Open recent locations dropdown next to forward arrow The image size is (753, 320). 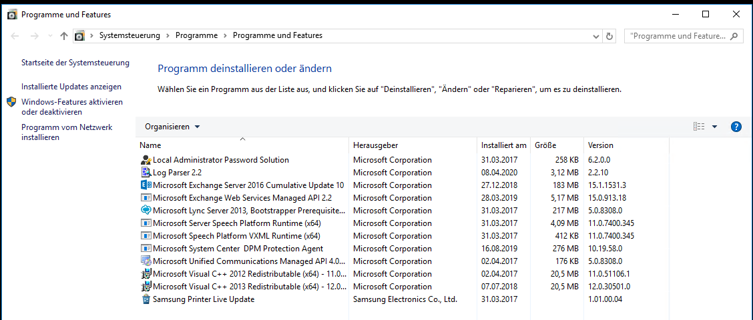[51, 35]
